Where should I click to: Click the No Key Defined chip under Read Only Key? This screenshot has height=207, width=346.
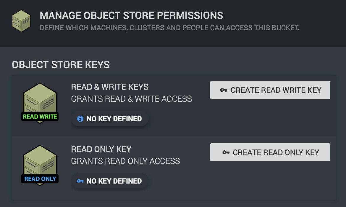click(x=110, y=181)
